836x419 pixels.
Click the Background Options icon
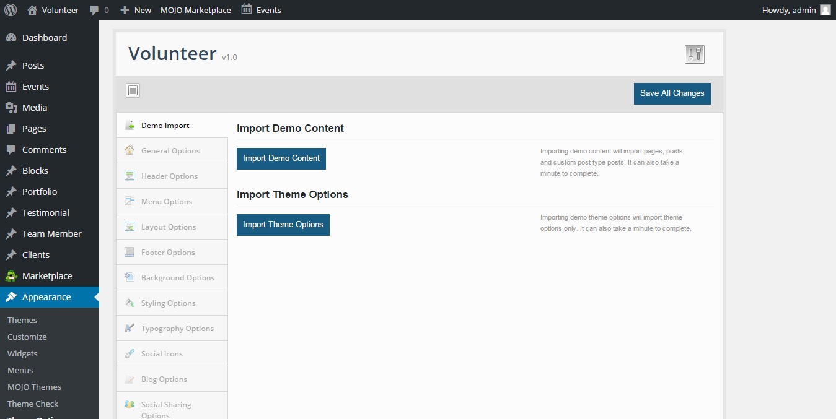tap(130, 277)
